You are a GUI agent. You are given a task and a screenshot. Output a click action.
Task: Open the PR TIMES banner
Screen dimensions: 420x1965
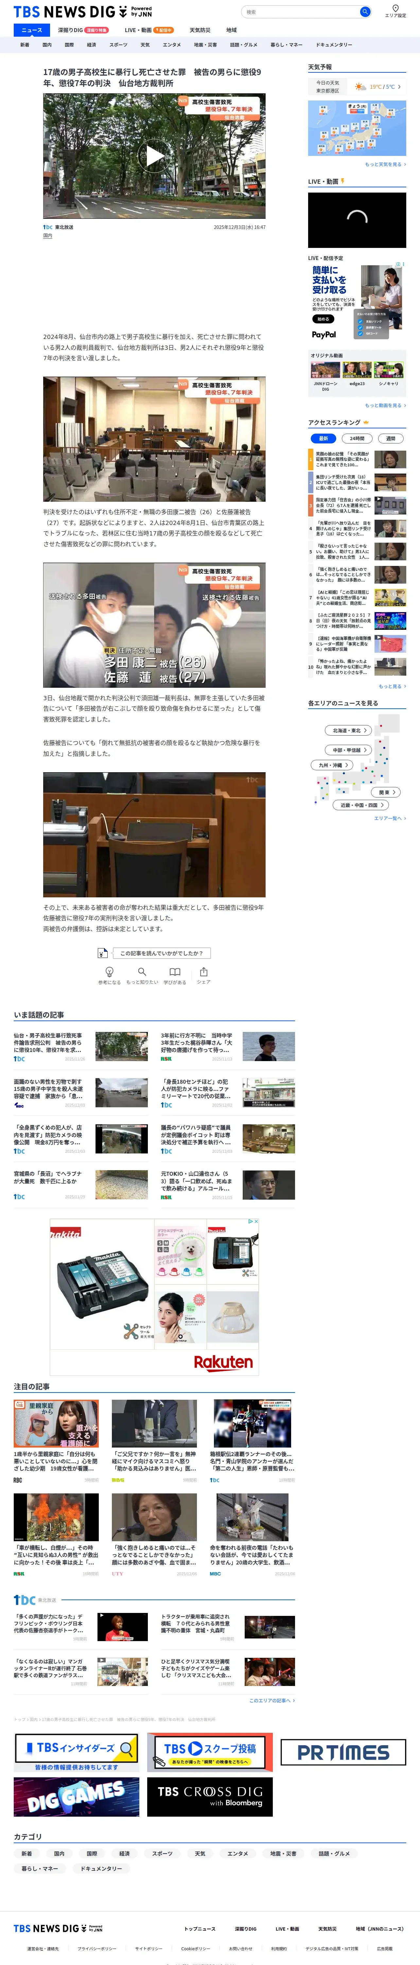tap(343, 1752)
